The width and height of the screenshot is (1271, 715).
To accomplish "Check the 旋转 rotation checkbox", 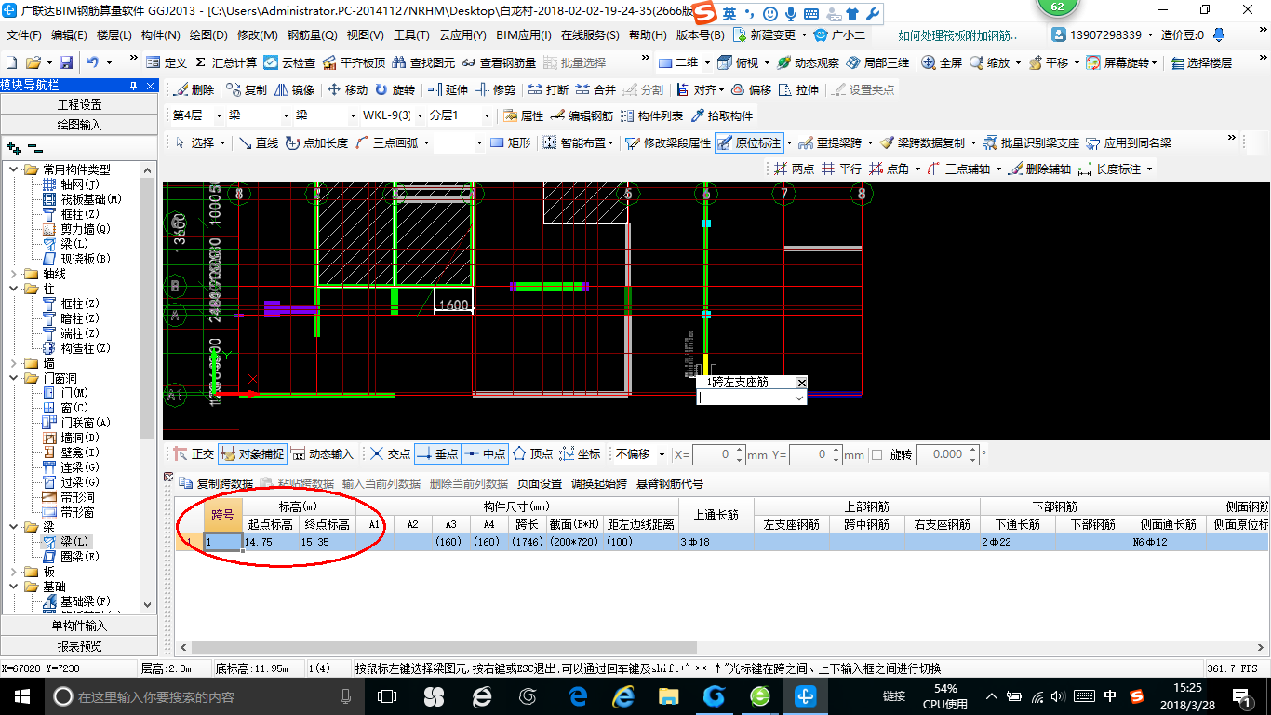I will tap(876, 454).
